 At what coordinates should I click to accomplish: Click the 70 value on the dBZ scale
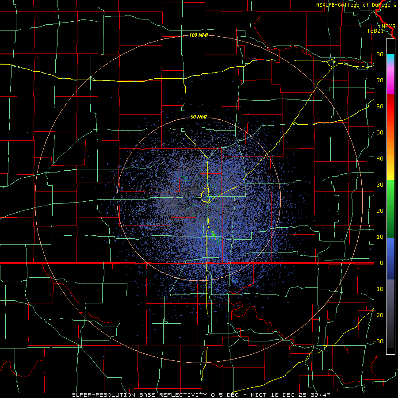click(380, 80)
